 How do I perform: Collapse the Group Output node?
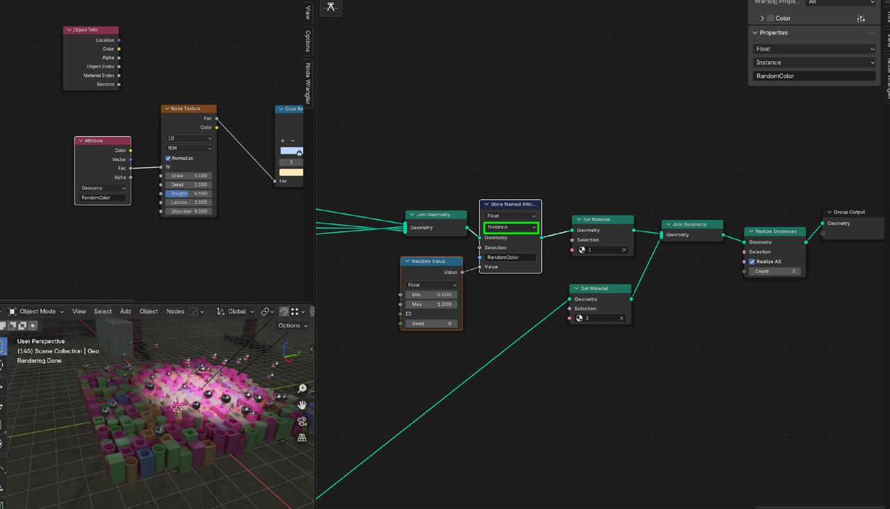tap(830, 212)
